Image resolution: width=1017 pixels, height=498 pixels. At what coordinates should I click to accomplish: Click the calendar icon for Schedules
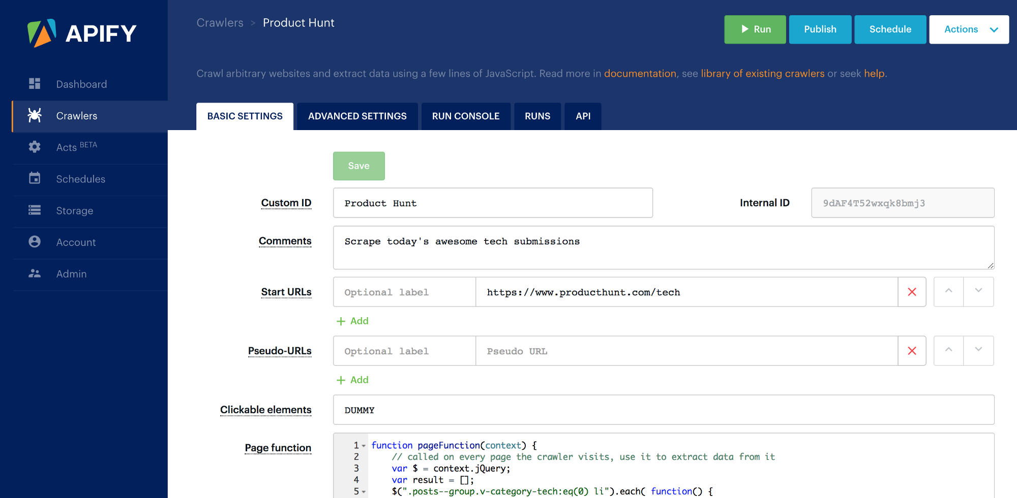pyautogui.click(x=35, y=178)
